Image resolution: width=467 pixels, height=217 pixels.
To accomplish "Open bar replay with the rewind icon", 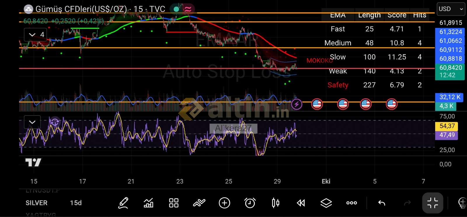I will (x=301, y=203).
